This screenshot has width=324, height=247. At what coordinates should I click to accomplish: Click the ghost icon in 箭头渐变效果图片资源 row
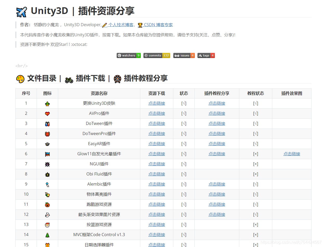(47, 215)
